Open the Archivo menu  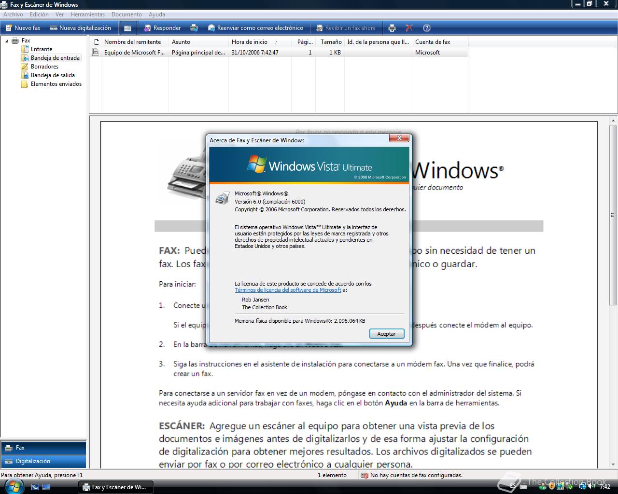[x=13, y=14]
